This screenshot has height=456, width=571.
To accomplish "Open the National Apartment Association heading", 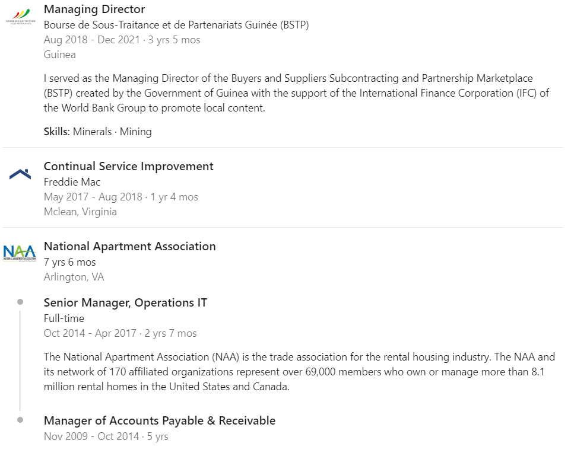I will pyautogui.click(x=130, y=247).
